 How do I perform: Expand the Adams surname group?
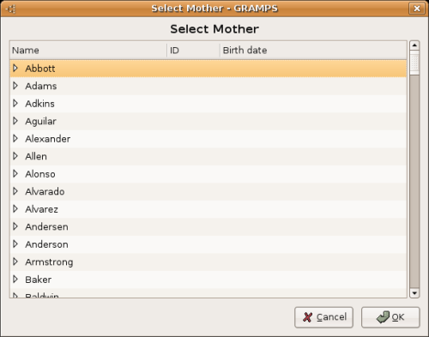point(15,86)
